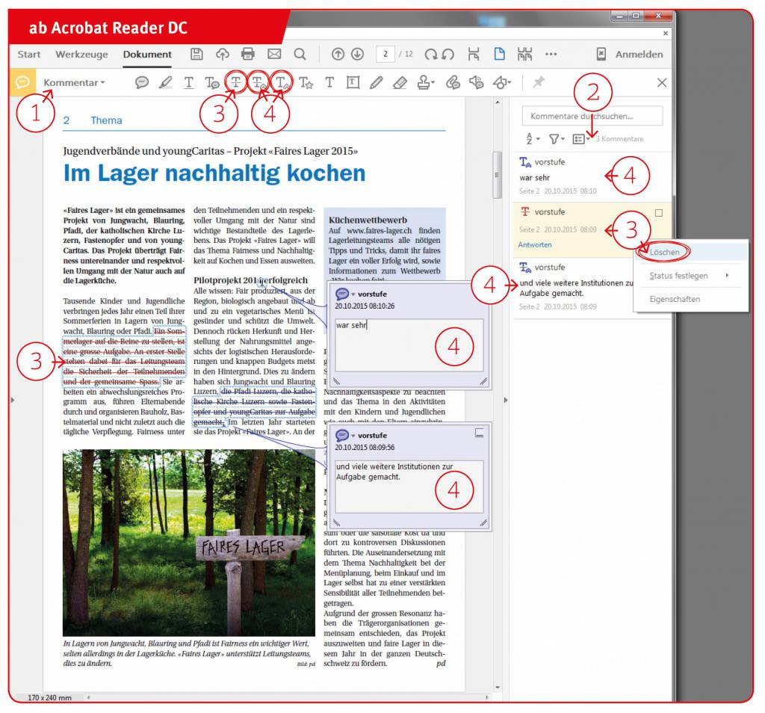Choose Löschen in the context menu
The image size is (765, 713).
click(664, 253)
